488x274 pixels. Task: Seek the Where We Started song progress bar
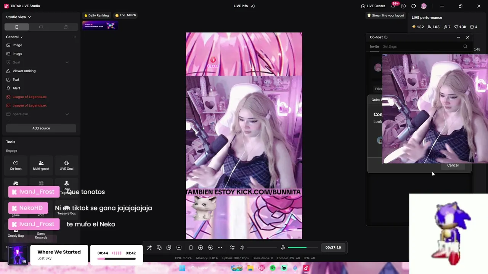point(116,259)
